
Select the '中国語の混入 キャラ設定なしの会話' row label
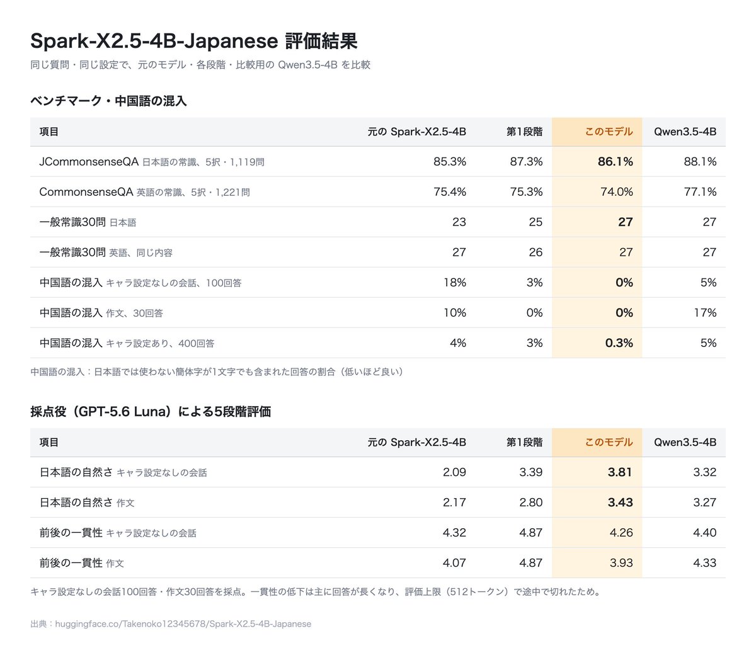click(140, 283)
